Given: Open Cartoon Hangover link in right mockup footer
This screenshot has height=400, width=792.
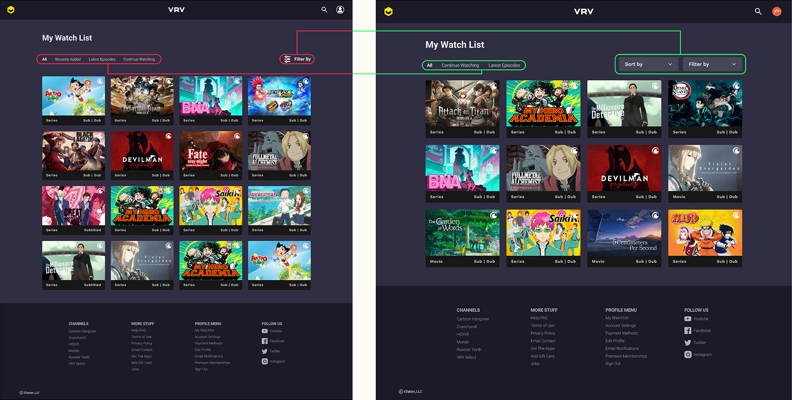Looking at the screenshot, I should coord(473,319).
